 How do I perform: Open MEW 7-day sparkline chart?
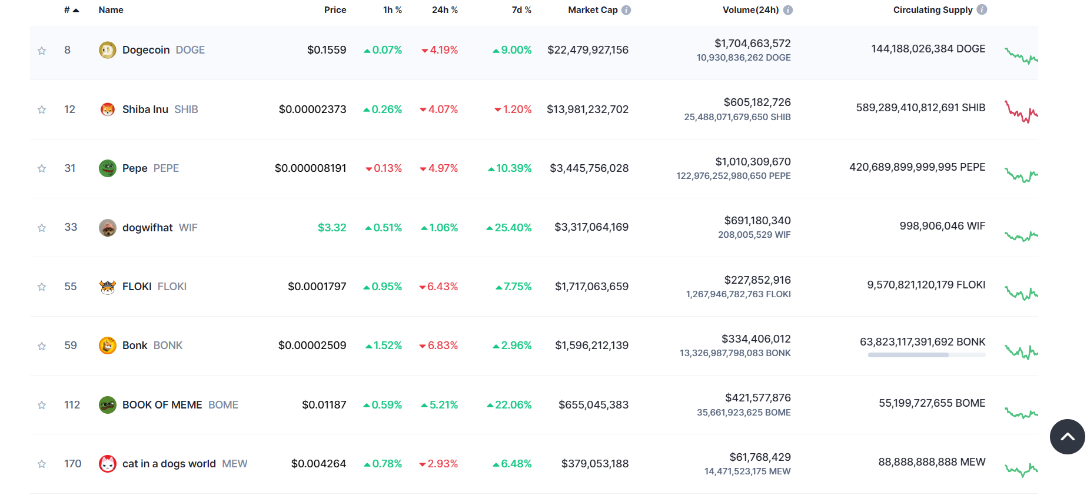[1021, 470]
